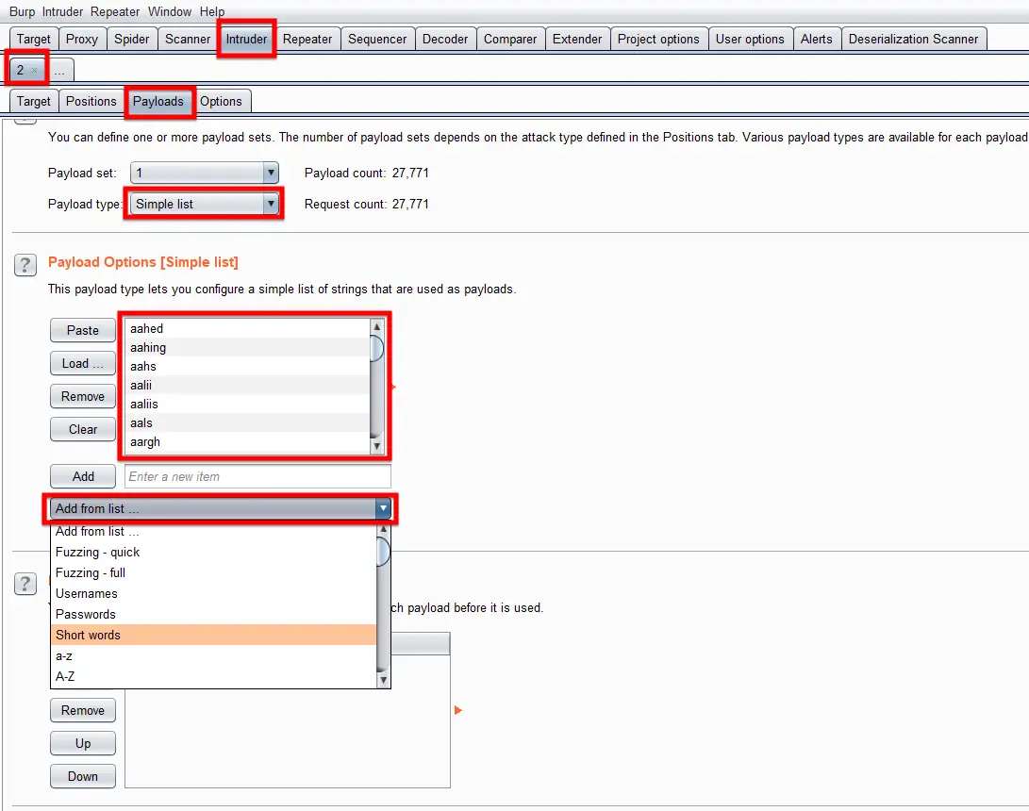Click the payload list scrollbar thumb
The width and height of the screenshot is (1029, 811).
tap(376, 348)
